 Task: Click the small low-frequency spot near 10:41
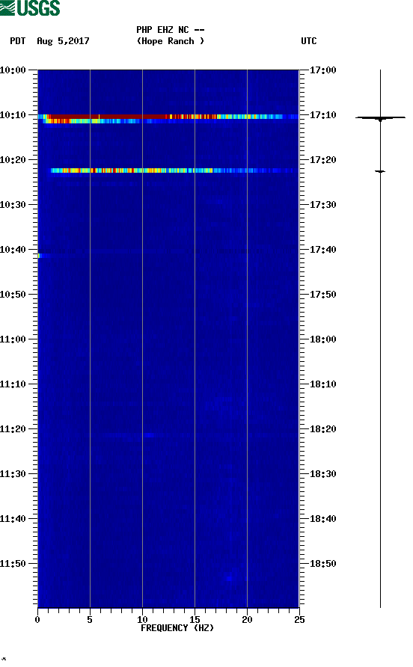pyautogui.click(x=39, y=256)
